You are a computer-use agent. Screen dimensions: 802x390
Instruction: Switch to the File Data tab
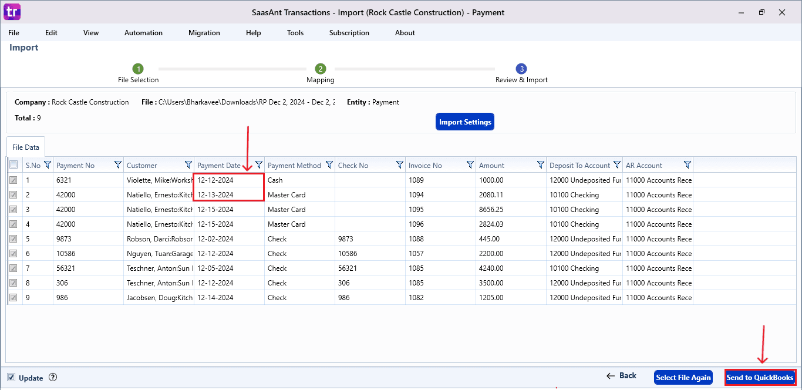25,147
